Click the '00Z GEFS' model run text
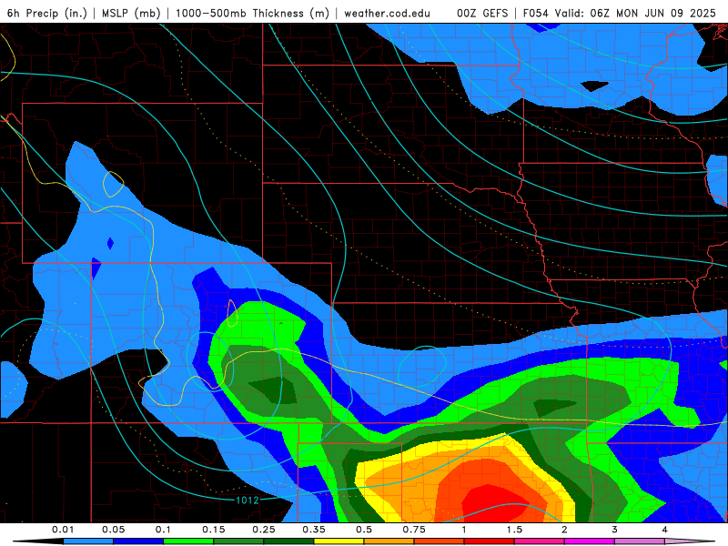The width and height of the screenshot is (728, 546). (x=482, y=13)
